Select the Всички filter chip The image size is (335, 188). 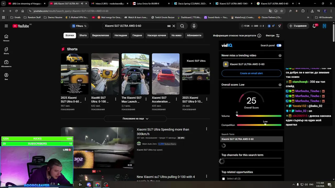pos(70,35)
